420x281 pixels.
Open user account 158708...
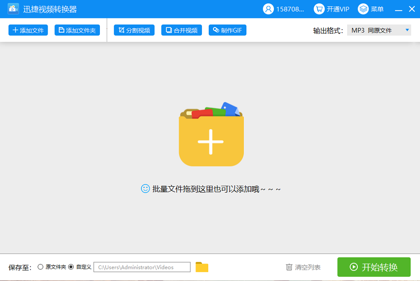tap(284, 9)
